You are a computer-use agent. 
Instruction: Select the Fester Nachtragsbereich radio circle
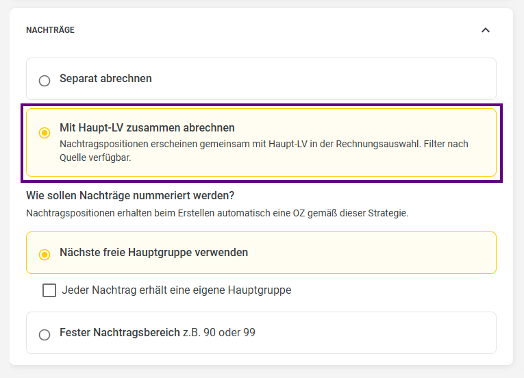[45, 335]
